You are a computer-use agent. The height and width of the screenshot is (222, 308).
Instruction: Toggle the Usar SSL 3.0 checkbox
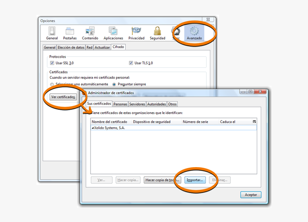tap(52, 63)
